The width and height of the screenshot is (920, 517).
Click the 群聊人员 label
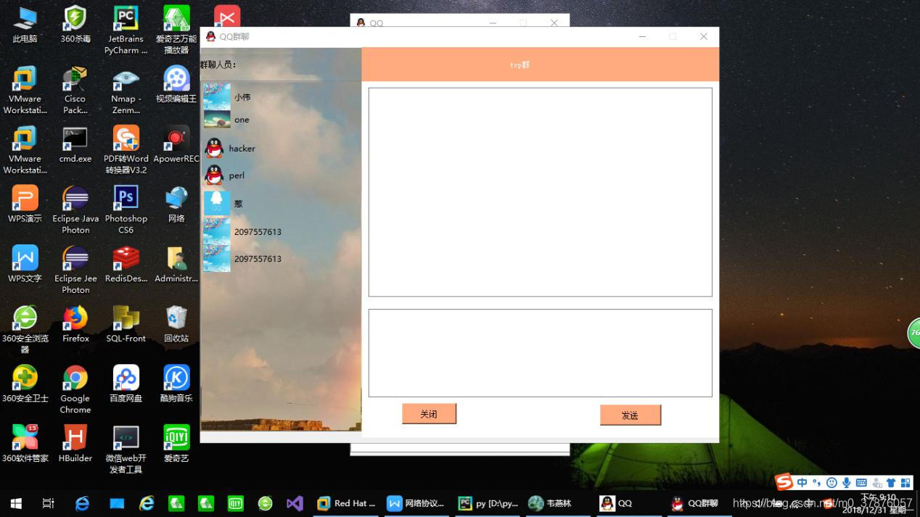(218, 65)
